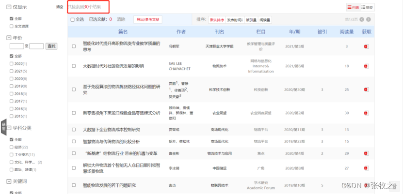
Task: Collapse the 学科分类 filter section
Action: 9,128
